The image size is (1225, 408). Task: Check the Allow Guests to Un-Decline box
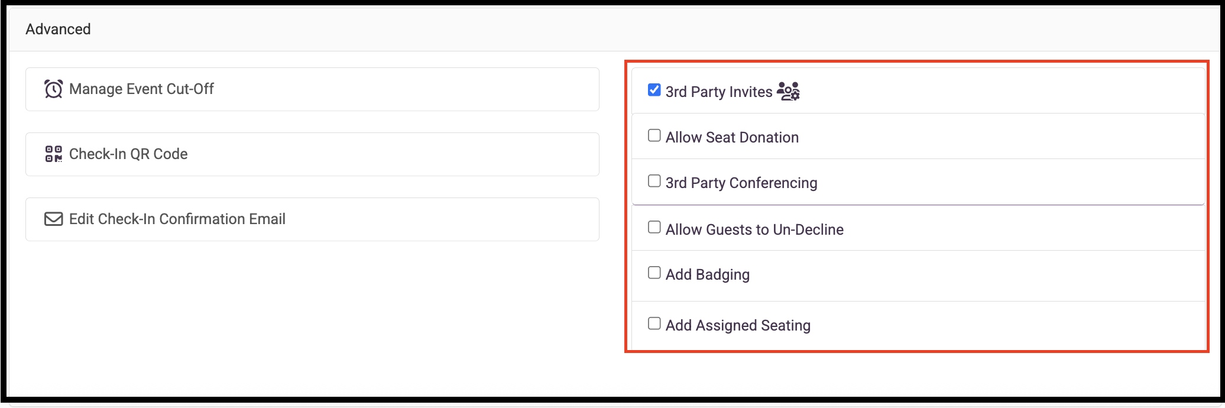654,227
